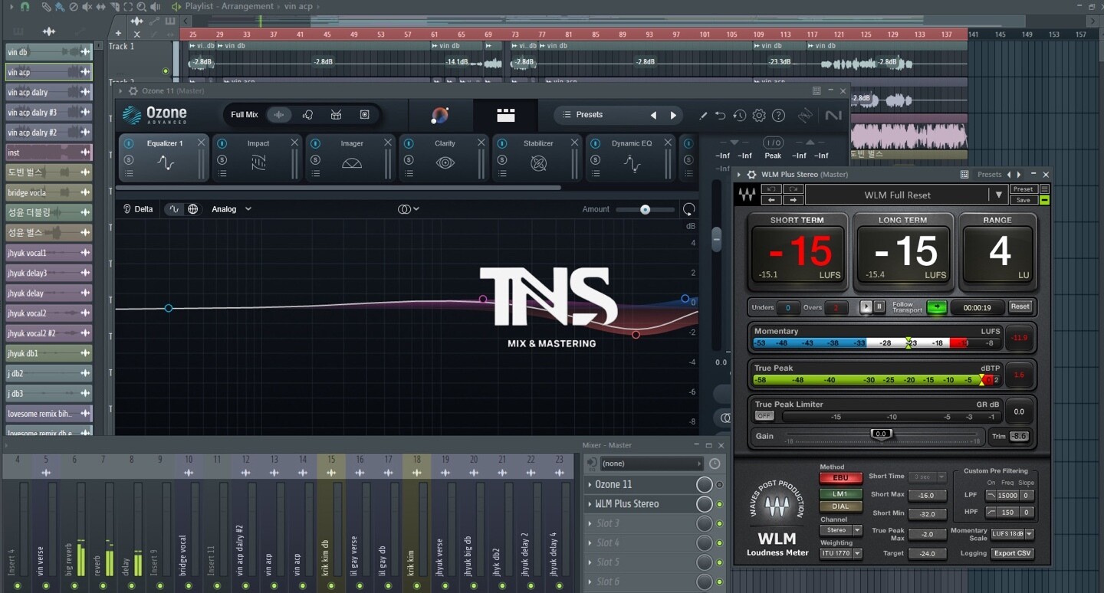Image resolution: width=1104 pixels, height=593 pixels.
Task: Click WLM pause icon next to play
Action: (x=879, y=306)
